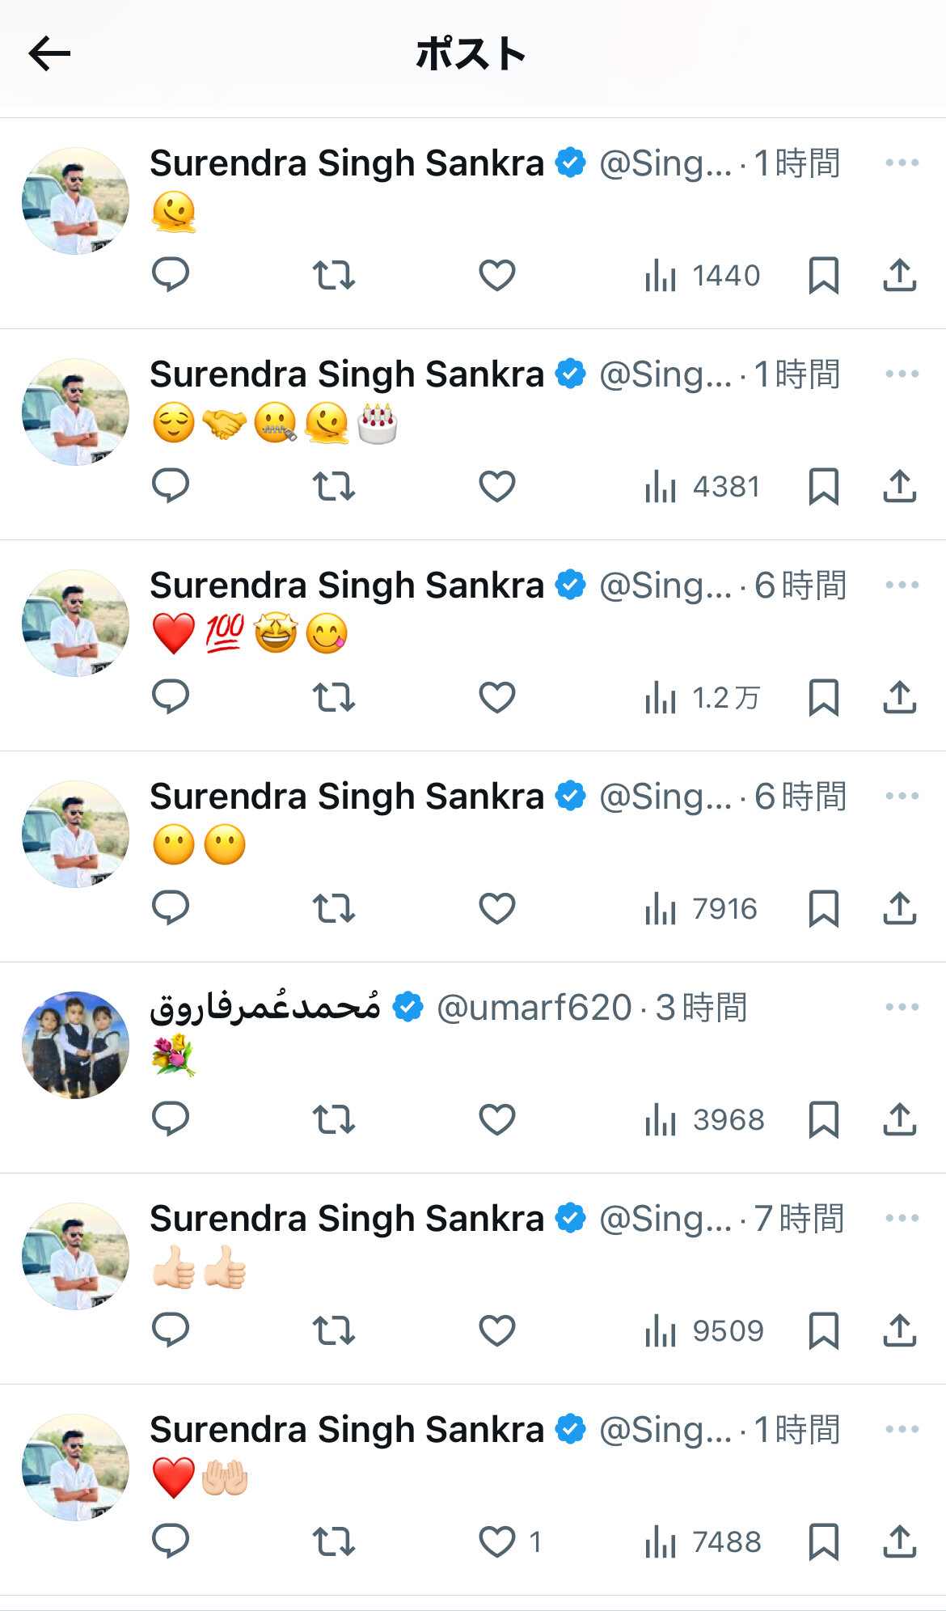946x1611 pixels.
Task: Bookmark the post with 4381 views
Action: [x=823, y=486]
